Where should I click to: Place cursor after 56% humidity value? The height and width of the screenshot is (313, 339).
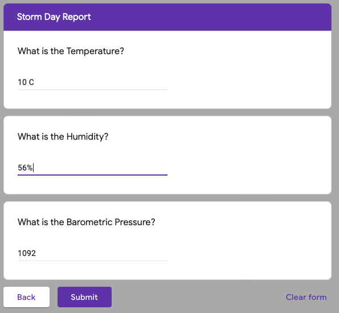[33, 168]
